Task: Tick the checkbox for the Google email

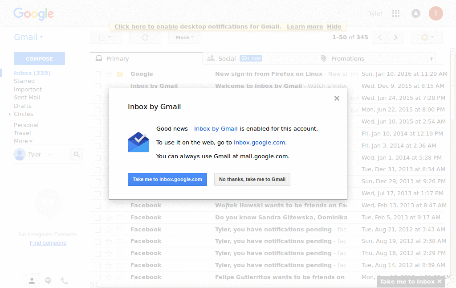Action: tap(98, 74)
